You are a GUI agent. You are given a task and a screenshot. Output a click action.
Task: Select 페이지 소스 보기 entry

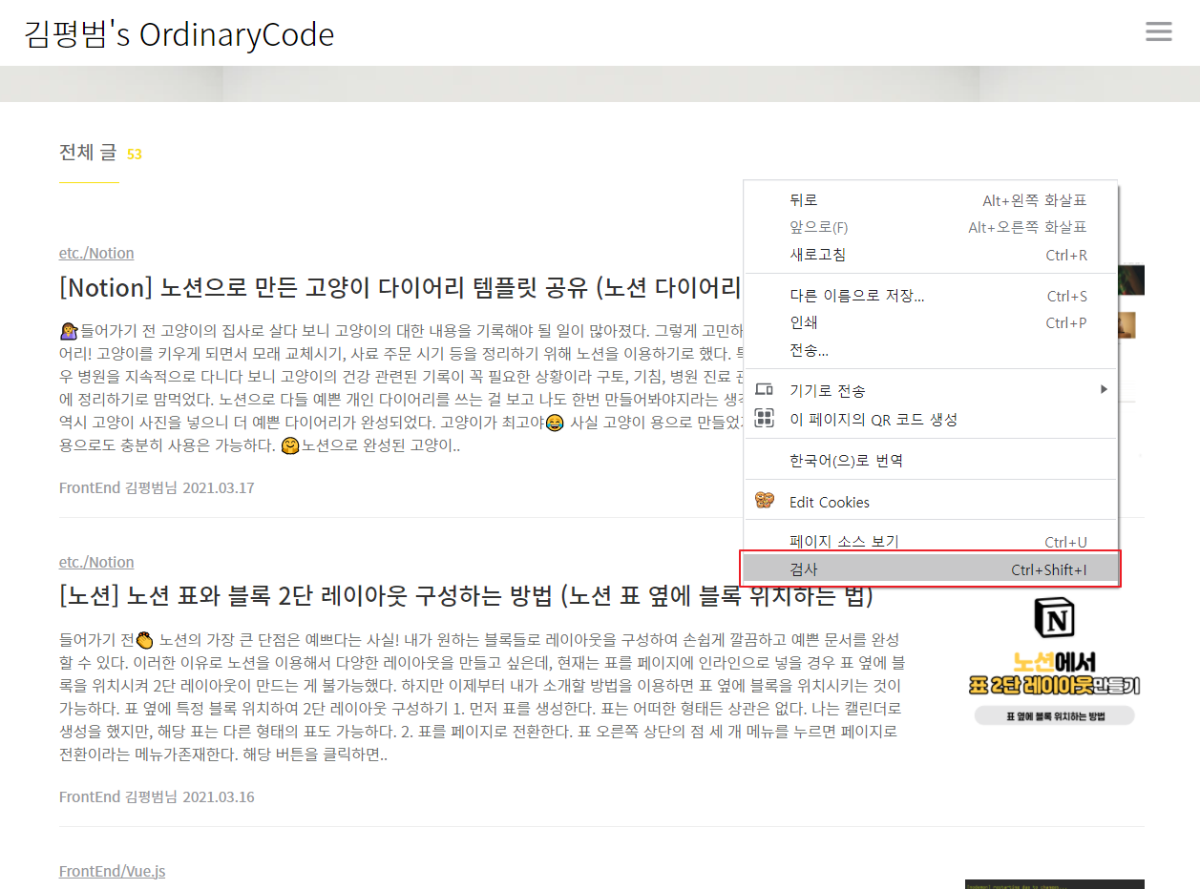pyautogui.click(x=931, y=542)
